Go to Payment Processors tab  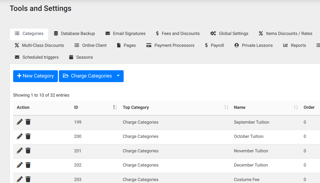(x=170, y=46)
